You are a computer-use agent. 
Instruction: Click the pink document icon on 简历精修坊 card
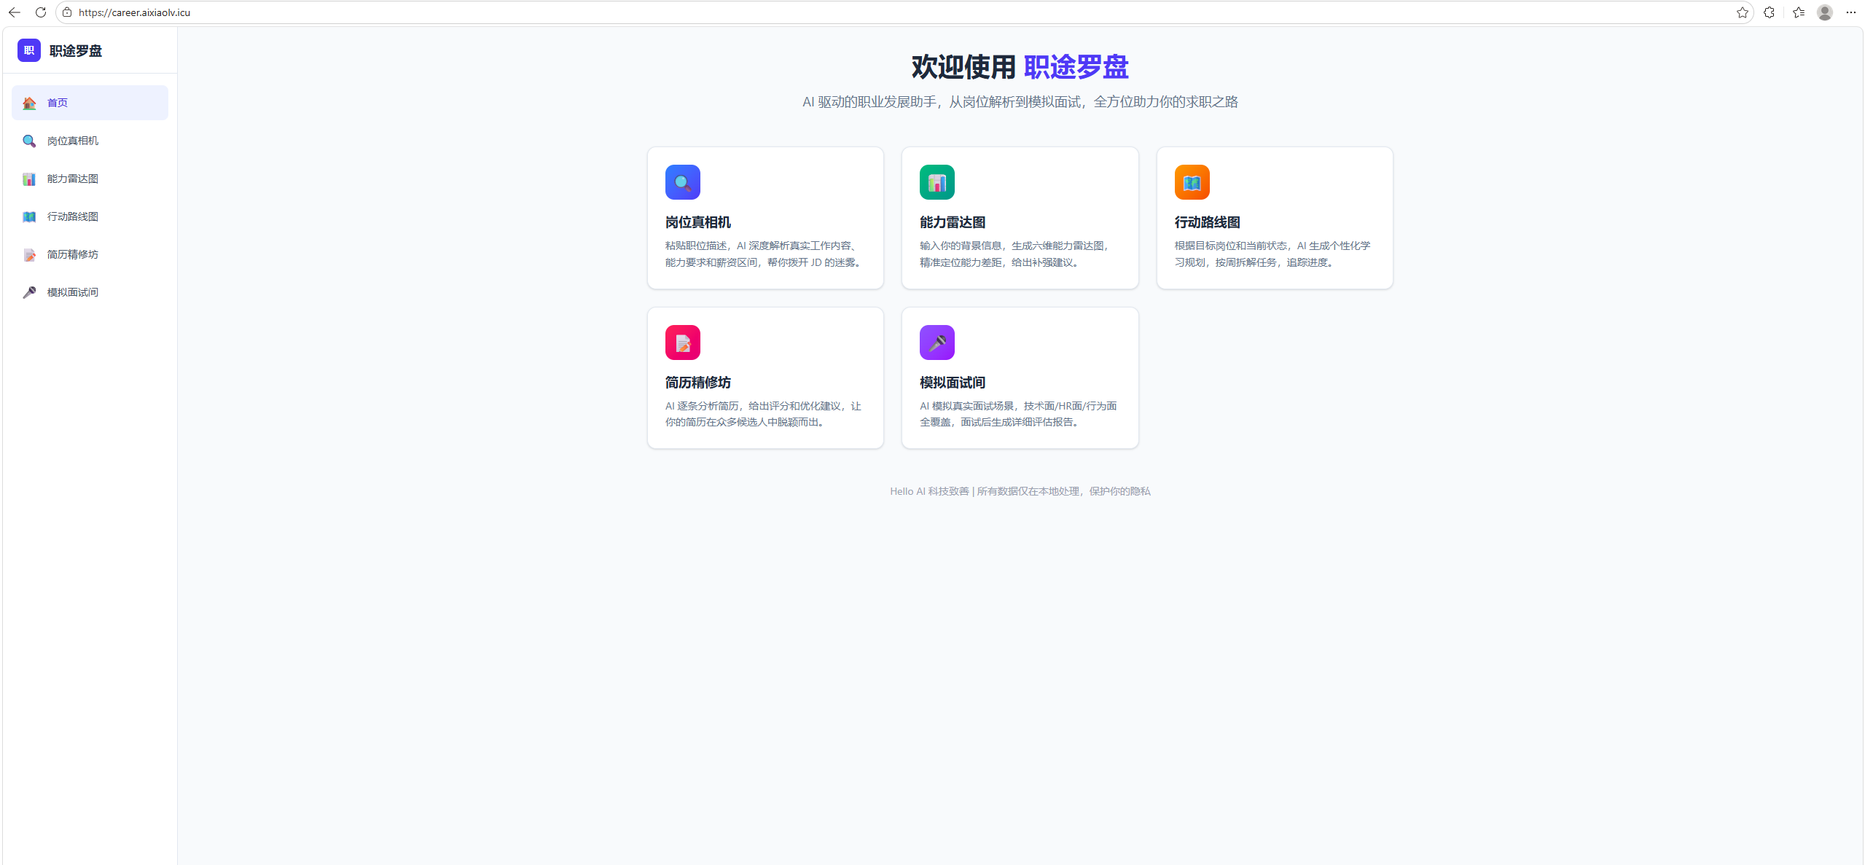coord(682,343)
